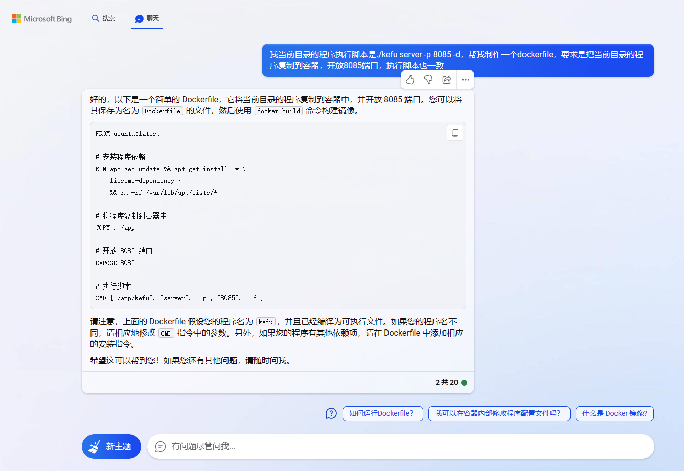Viewport: 684px width, 471px height.
Task: Click the COPY . /app code line
Action: pos(115,228)
